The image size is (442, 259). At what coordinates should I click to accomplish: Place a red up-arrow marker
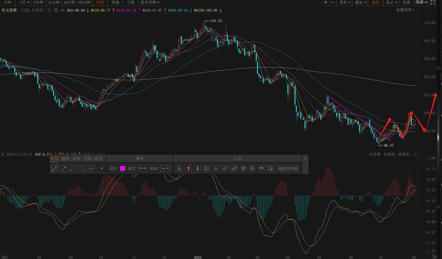[189, 169]
